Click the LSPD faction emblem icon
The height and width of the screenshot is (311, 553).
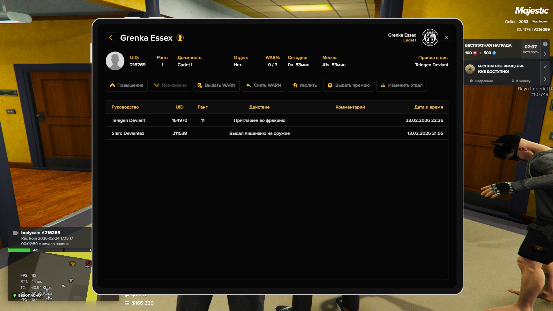430,37
